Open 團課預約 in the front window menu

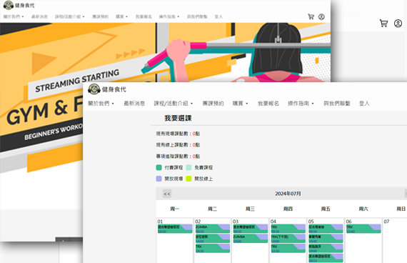pyautogui.click(x=213, y=104)
